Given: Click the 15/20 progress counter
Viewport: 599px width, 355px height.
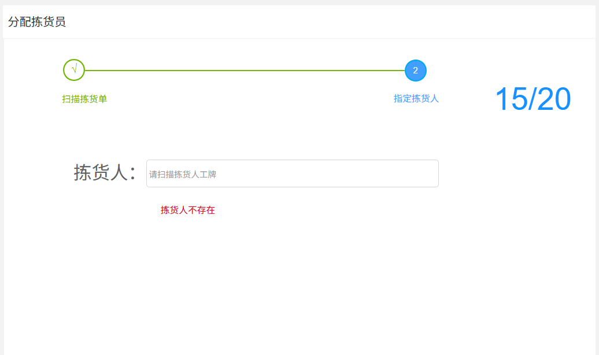Looking at the screenshot, I should click(533, 99).
